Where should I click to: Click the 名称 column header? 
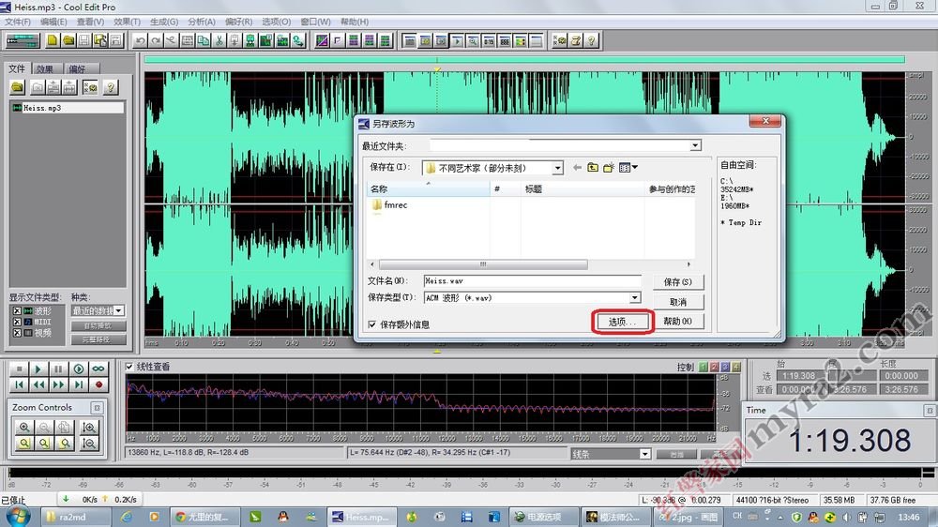tap(428, 189)
